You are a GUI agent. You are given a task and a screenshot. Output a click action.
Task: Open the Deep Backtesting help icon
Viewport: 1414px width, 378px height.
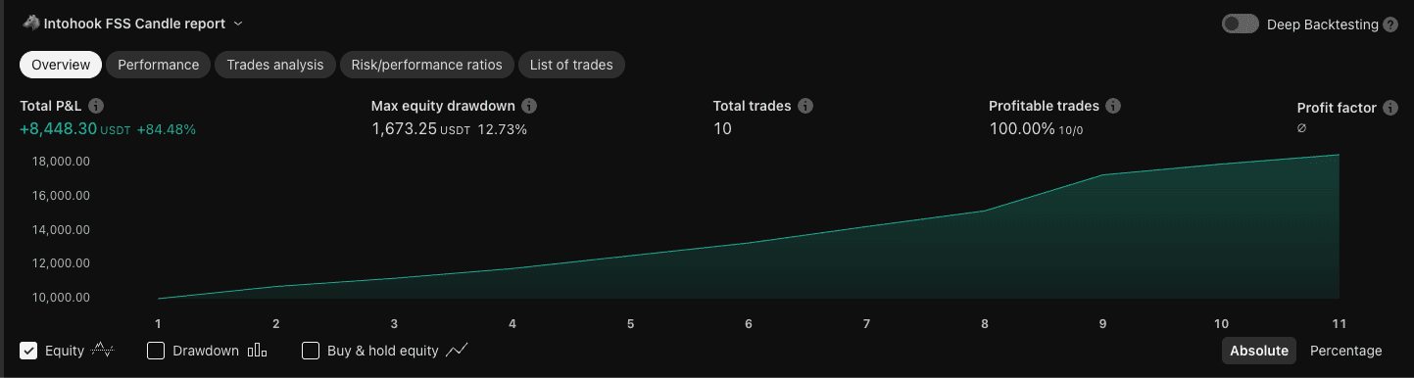1390,24
